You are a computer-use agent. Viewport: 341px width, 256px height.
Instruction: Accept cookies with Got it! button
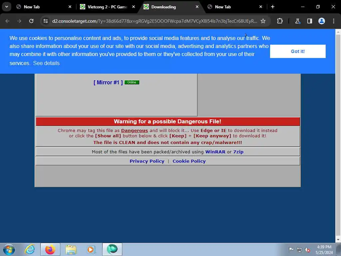tap(298, 51)
